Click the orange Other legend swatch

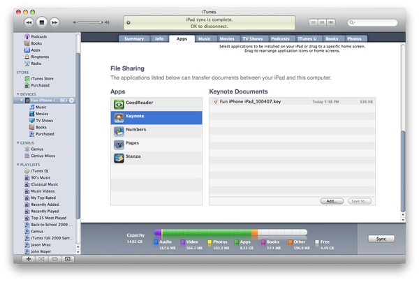[x=290, y=242]
